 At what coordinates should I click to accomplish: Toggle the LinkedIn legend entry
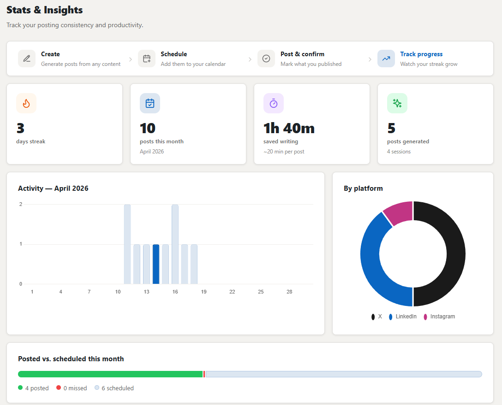coord(402,317)
